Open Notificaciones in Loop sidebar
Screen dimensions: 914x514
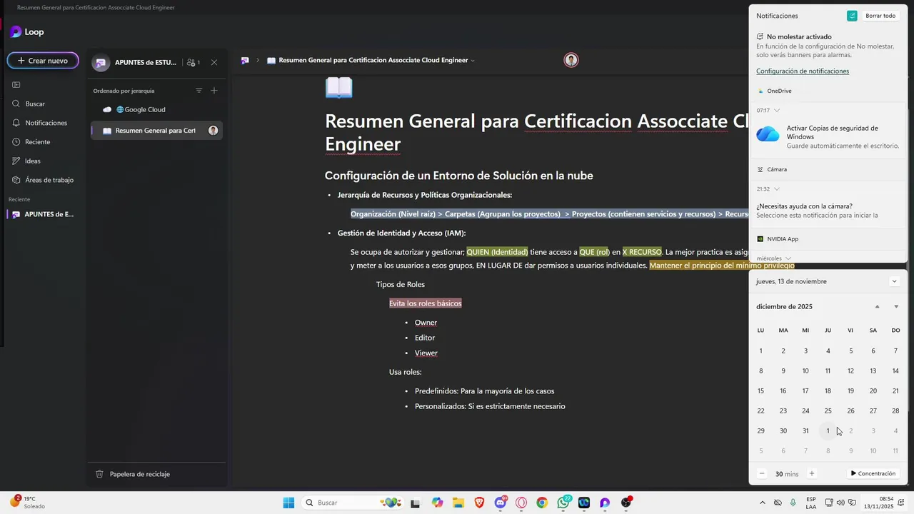tap(46, 123)
